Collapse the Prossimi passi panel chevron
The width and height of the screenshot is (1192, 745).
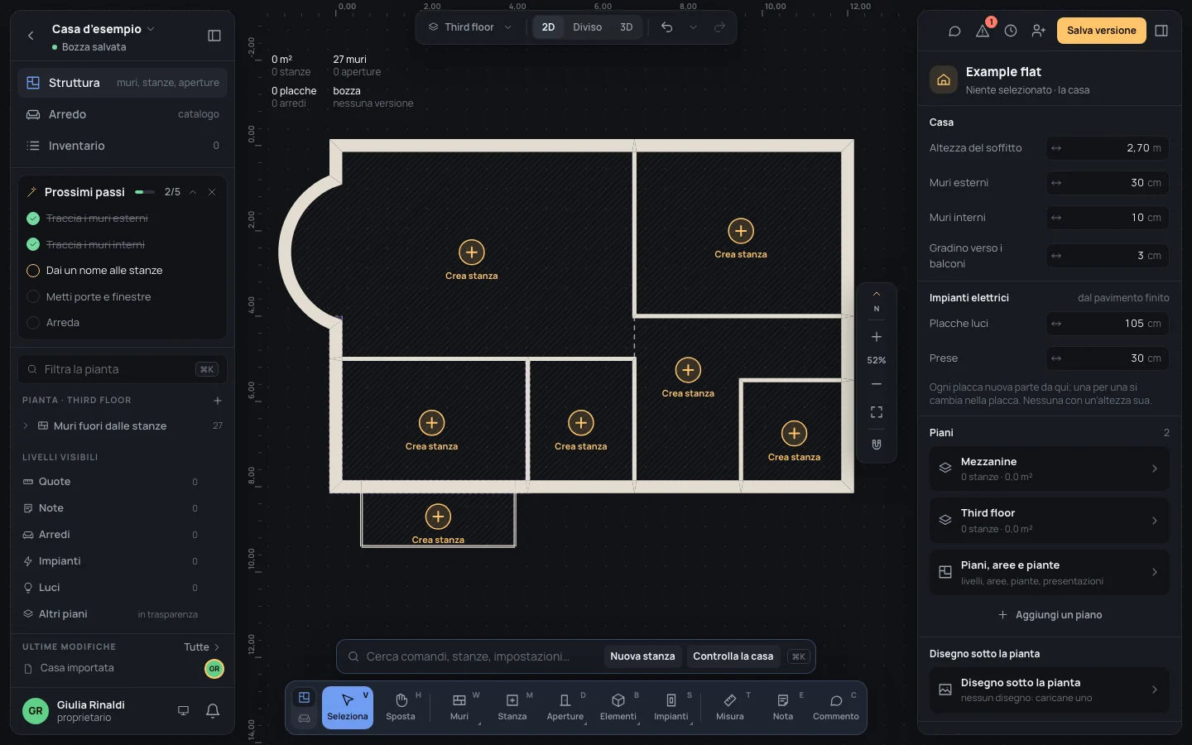tap(193, 192)
